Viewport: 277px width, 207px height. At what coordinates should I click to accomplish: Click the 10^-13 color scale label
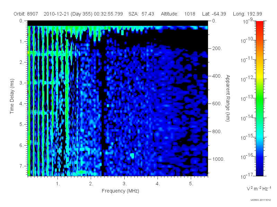click(x=247, y=98)
